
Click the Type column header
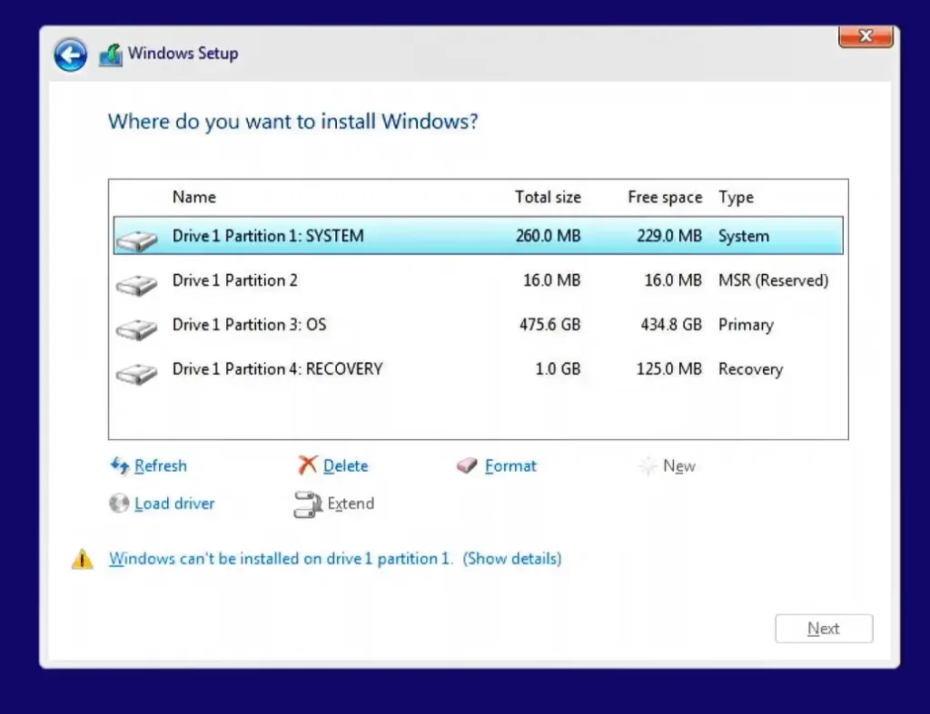tap(736, 197)
